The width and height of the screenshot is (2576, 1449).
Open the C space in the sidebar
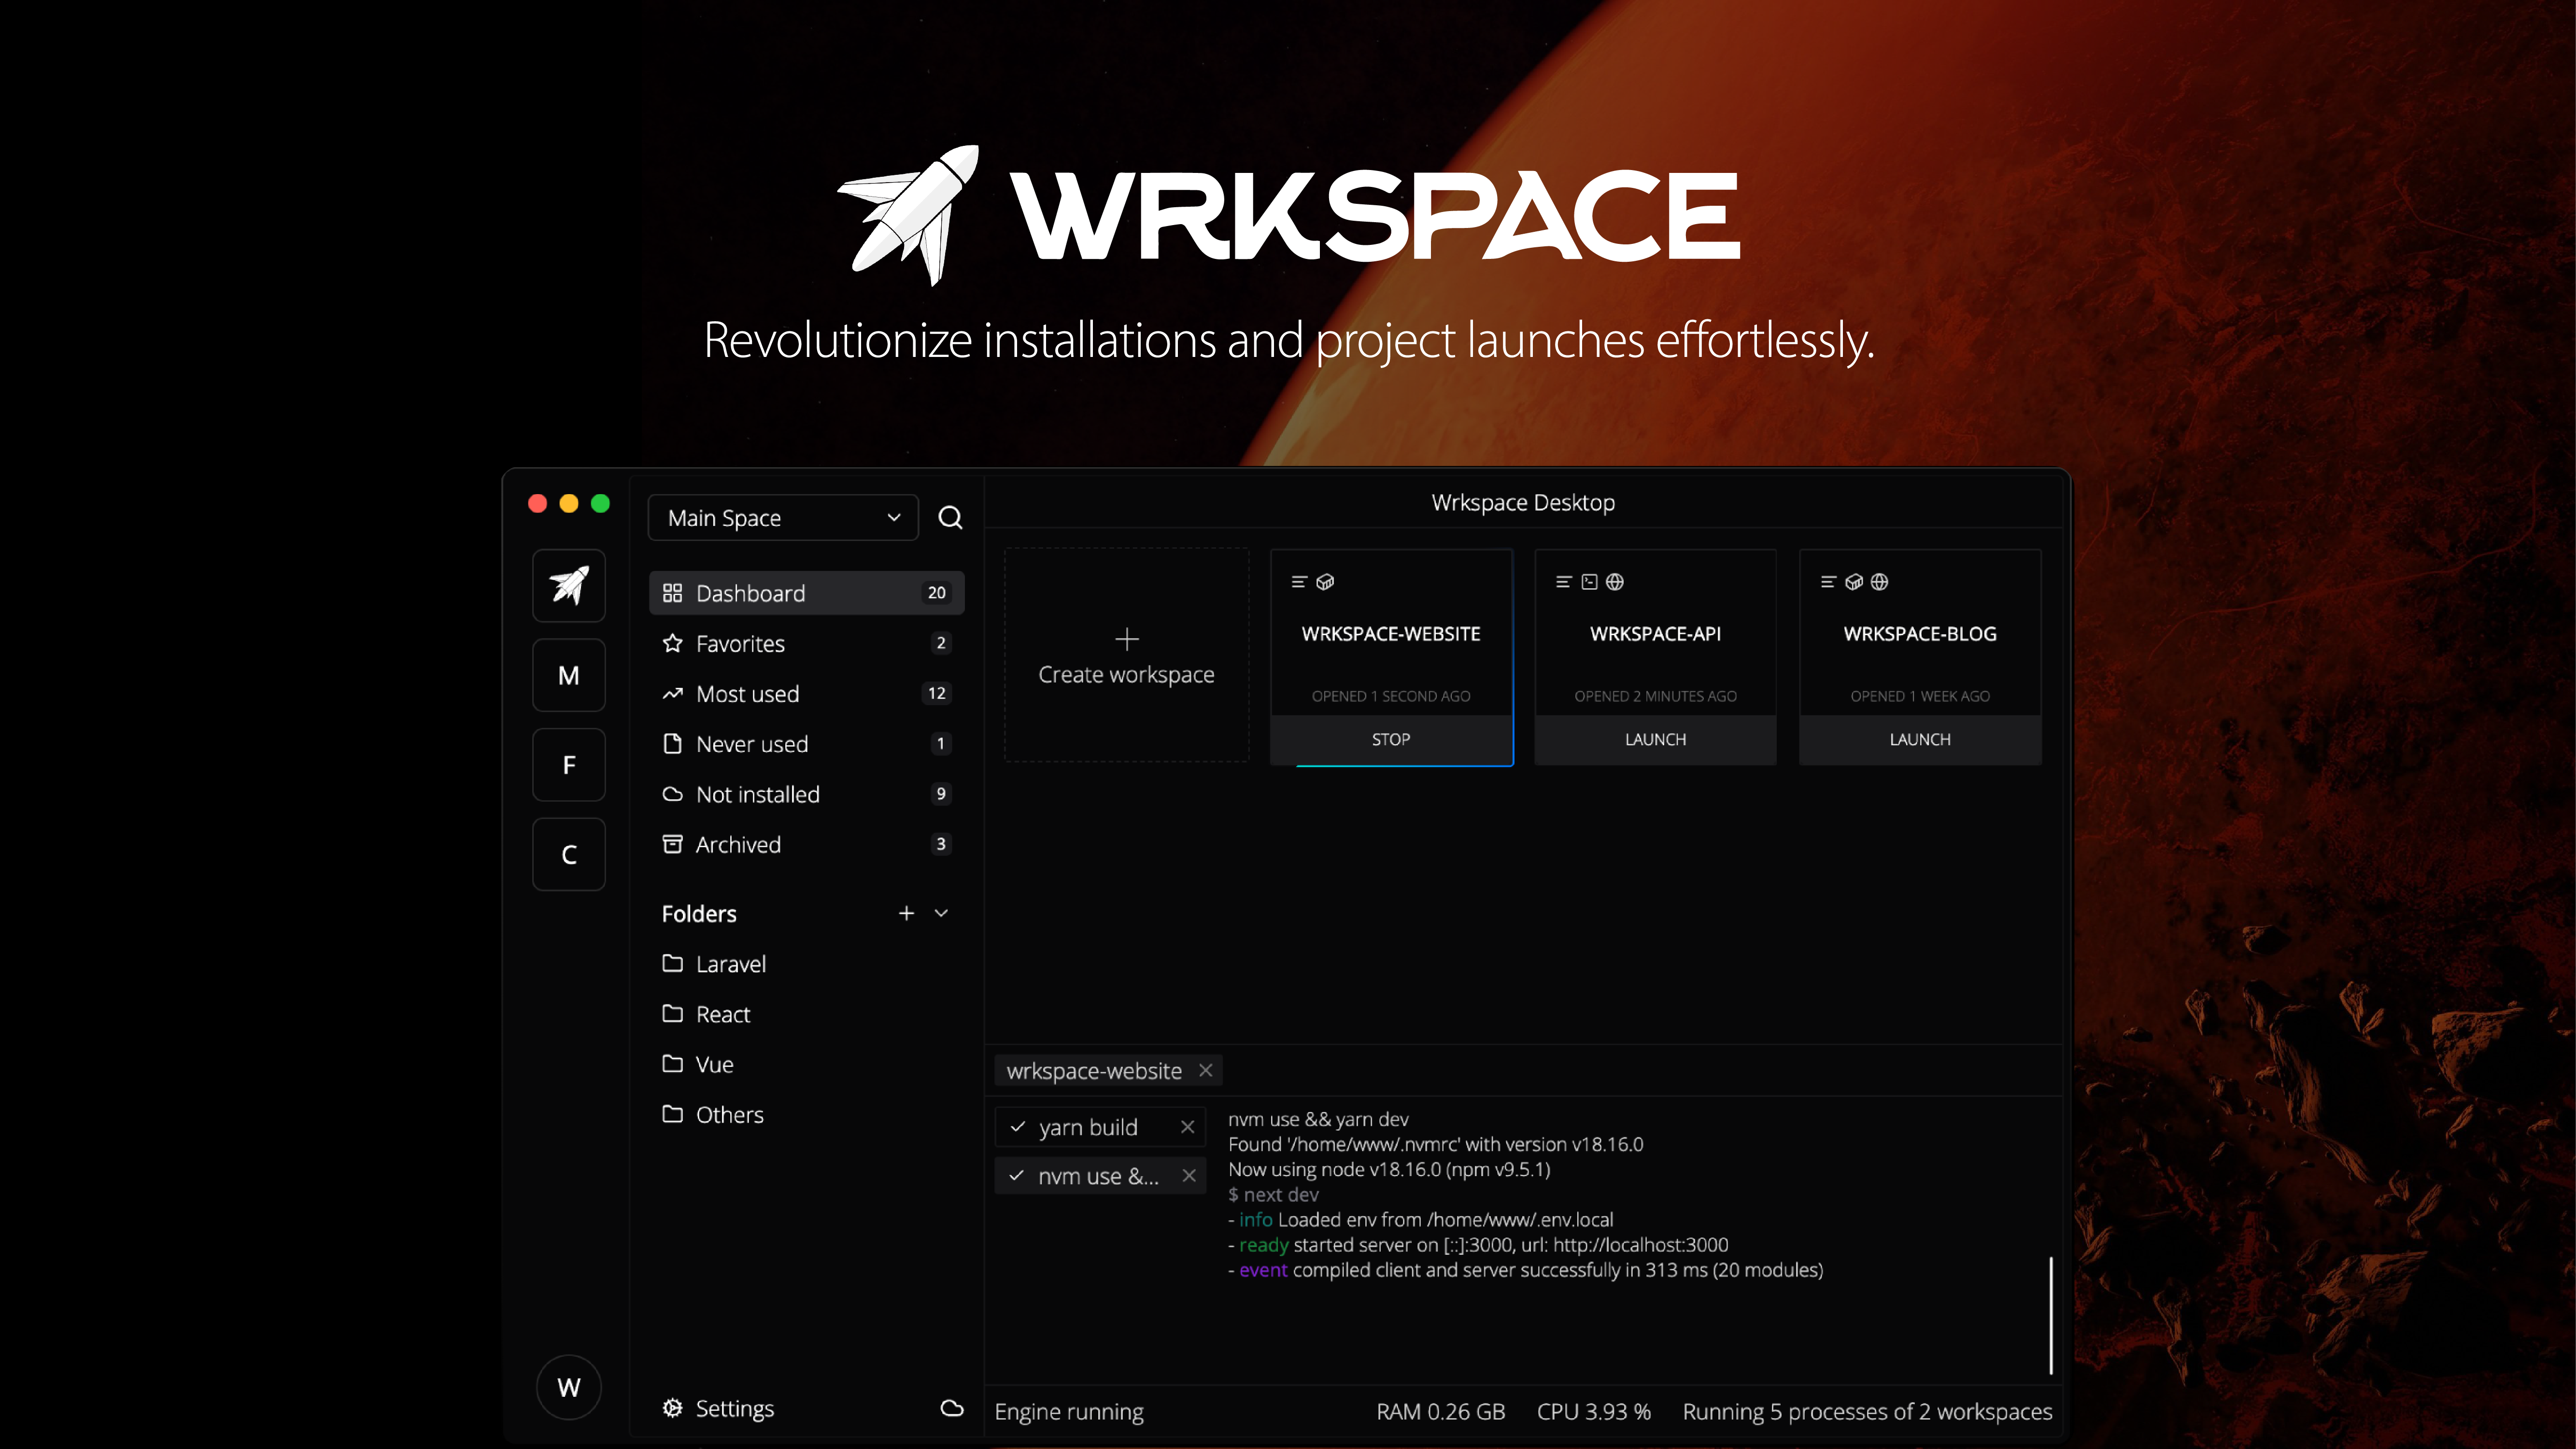(568, 854)
